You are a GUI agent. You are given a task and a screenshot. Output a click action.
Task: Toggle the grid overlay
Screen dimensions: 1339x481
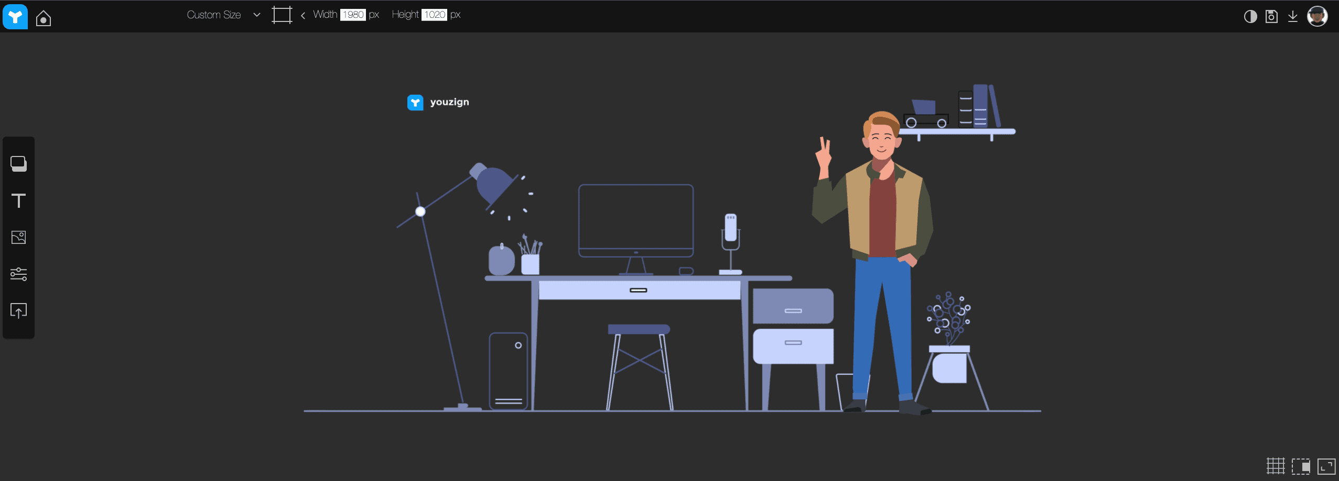pyautogui.click(x=1276, y=466)
